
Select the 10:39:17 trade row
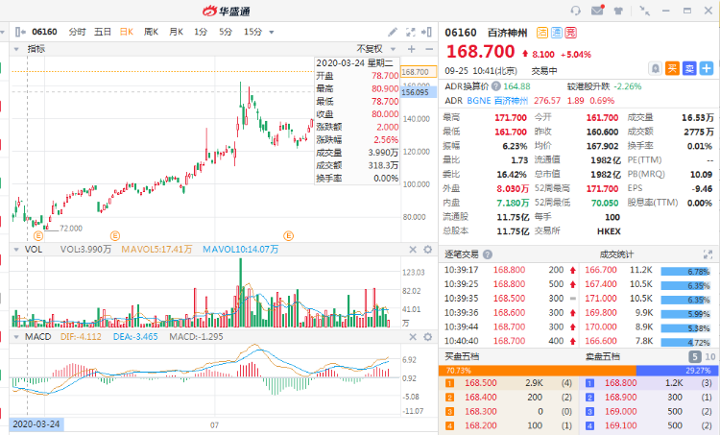[x=509, y=270]
